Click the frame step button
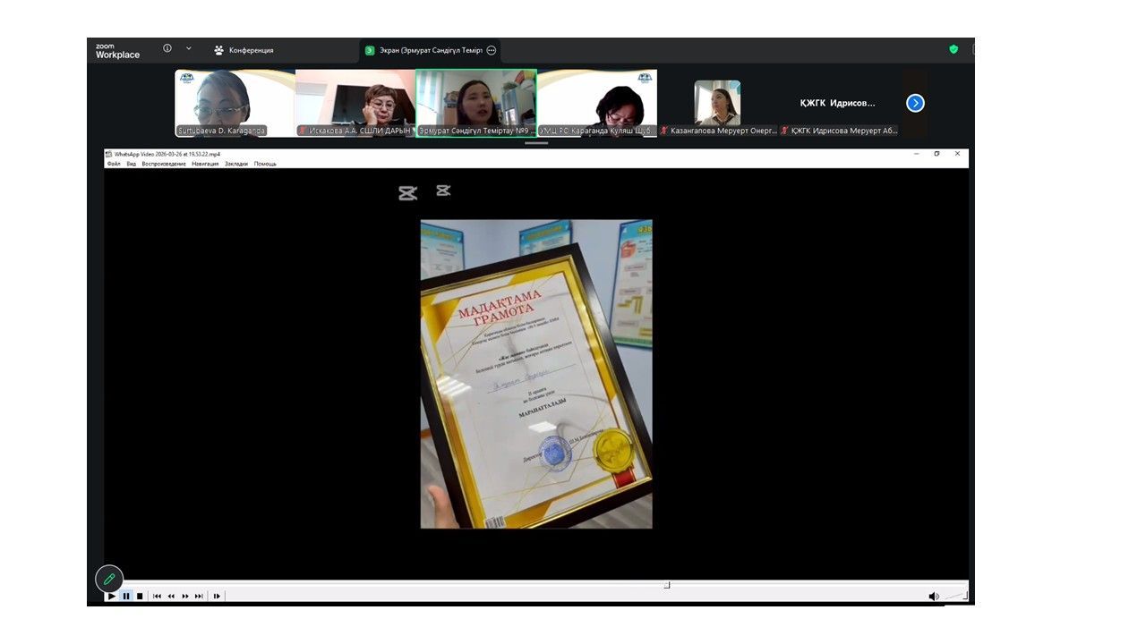The image size is (1146, 644). point(217,596)
